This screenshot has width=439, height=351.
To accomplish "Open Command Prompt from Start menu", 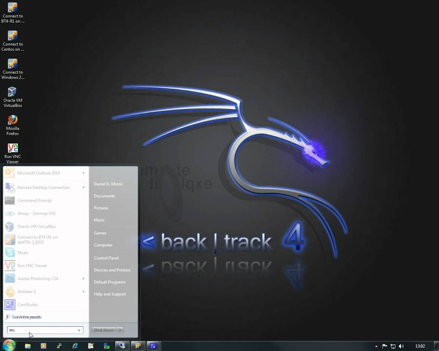I will coord(46,200).
